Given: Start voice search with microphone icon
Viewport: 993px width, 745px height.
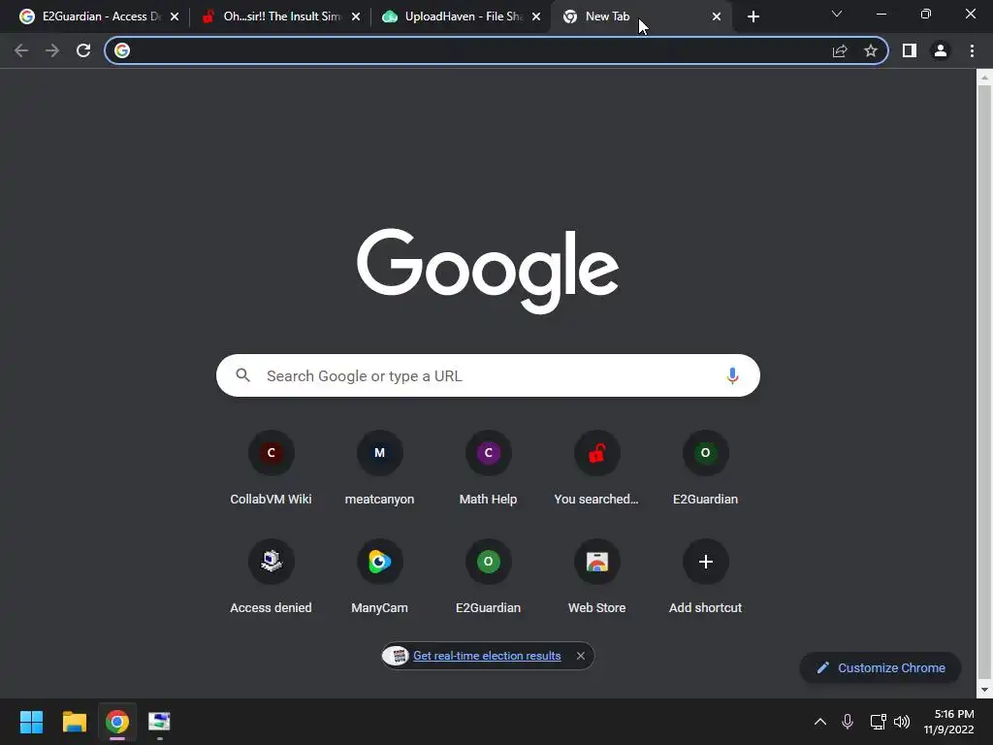Looking at the screenshot, I should point(732,375).
